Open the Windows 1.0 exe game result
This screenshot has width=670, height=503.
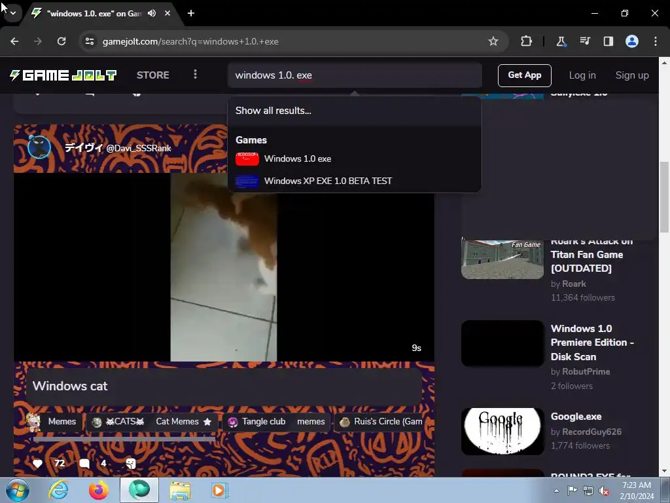(355, 158)
